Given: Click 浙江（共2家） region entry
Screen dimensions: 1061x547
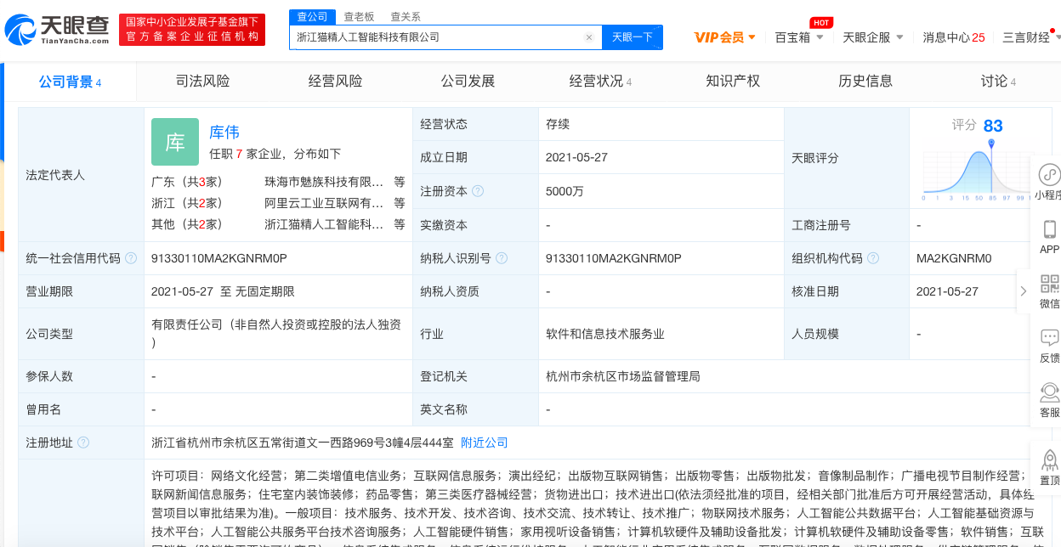Looking at the screenshot, I should [x=187, y=203].
